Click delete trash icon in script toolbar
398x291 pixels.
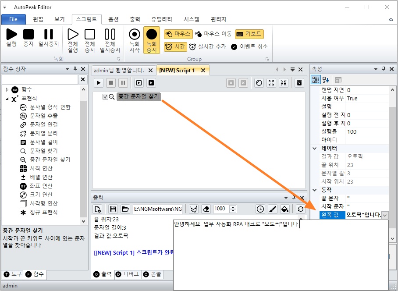[299, 83]
